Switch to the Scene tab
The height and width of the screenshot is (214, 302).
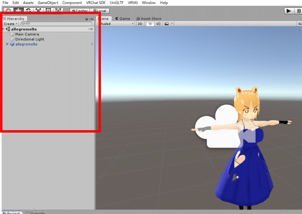103,19
